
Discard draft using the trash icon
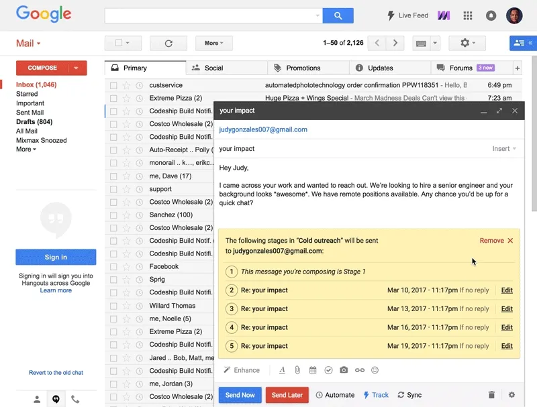[x=491, y=395]
